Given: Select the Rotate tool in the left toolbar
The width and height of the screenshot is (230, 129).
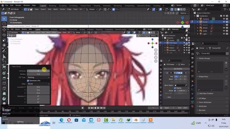Looking at the screenshot, I should [x=4, y=35].
